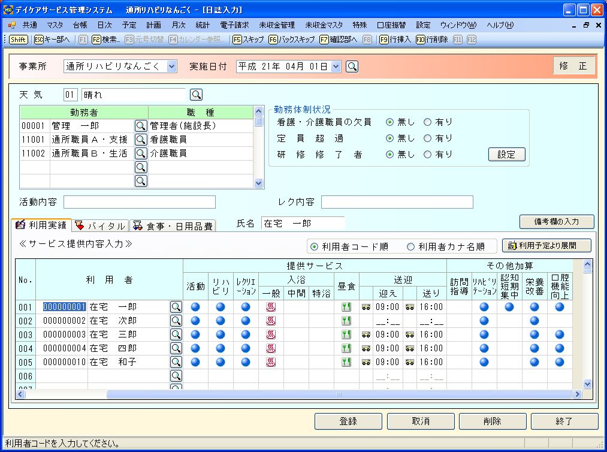Screen dimensions: 607x452
Task: Toggle the activity blue dot for 在宅 次郎
Action: 195,321
